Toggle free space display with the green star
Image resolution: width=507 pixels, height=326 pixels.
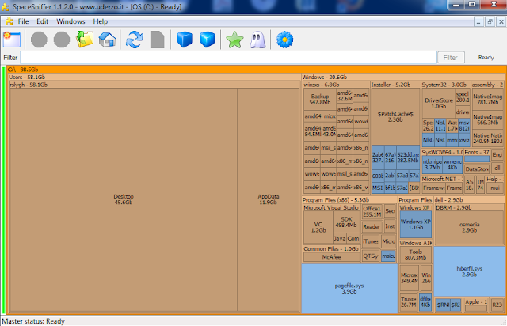click(x=234, y=40)
